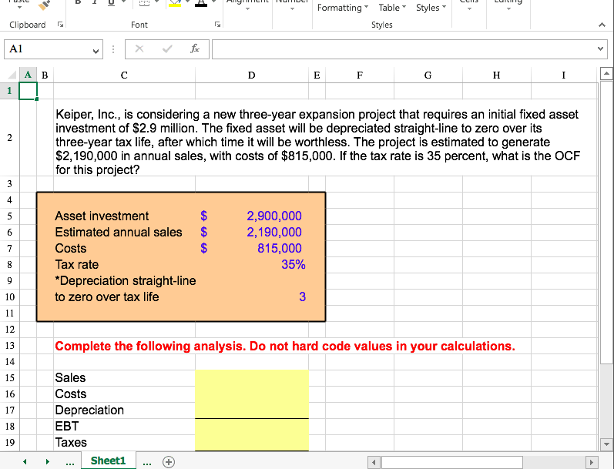Image resolution: width=614 pixels, height=469 pixels.
Task: Open the fill color dropdown arrow
Action: click(187, 2)
